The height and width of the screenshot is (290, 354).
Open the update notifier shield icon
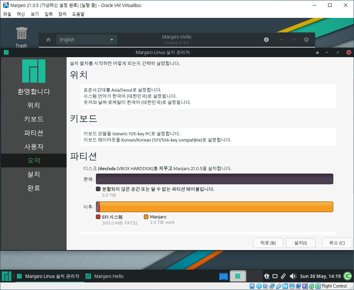tap(267, 276)
